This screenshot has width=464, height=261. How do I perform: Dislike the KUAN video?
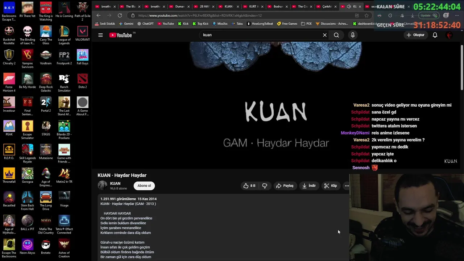[265, 186]
